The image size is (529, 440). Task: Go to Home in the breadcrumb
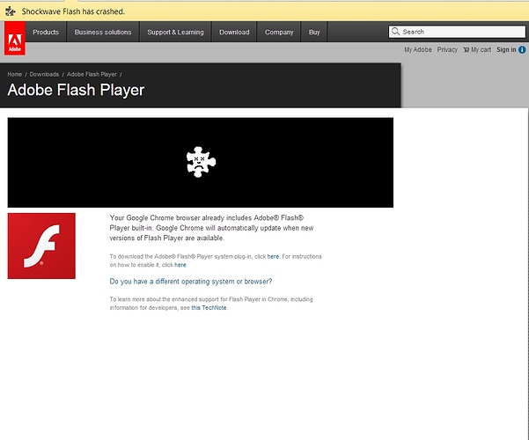pos(15,75)
